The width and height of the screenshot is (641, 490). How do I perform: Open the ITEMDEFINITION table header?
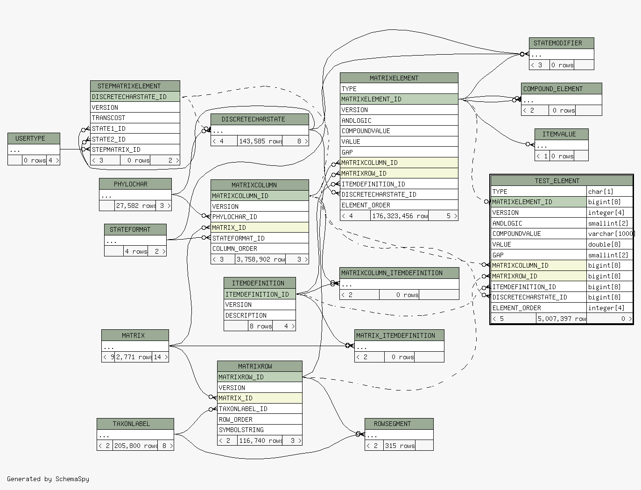coord(260,283)
